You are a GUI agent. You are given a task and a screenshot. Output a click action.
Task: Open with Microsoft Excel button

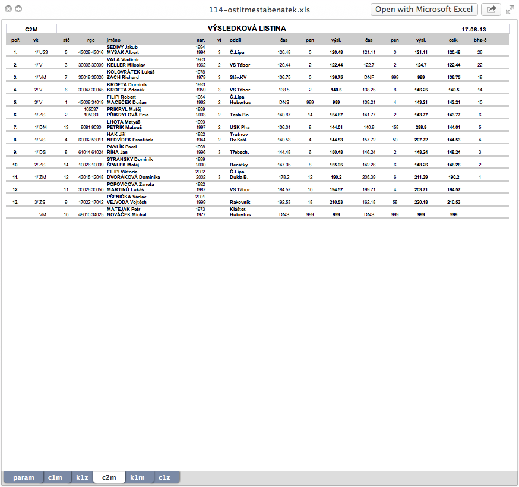[x=424, y=10]
